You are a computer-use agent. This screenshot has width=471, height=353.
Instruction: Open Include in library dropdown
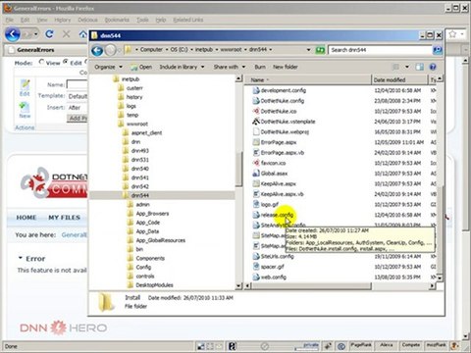(x=182, y=67)
